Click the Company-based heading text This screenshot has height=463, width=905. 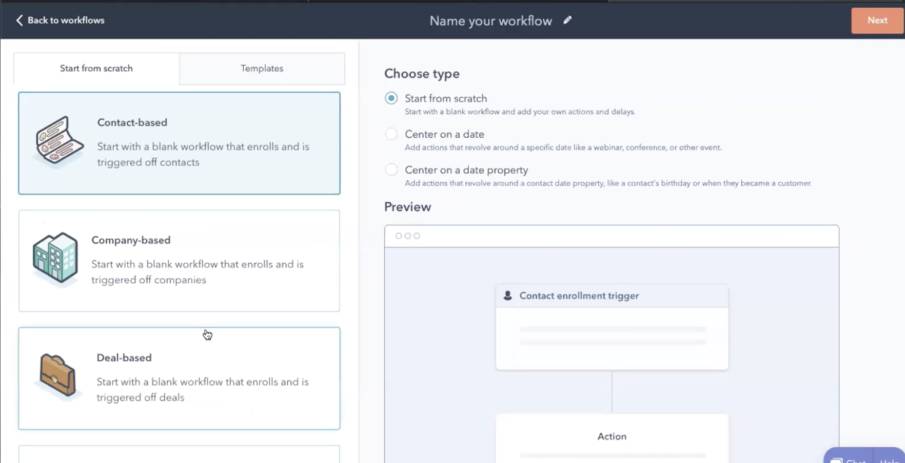[131, 240]
